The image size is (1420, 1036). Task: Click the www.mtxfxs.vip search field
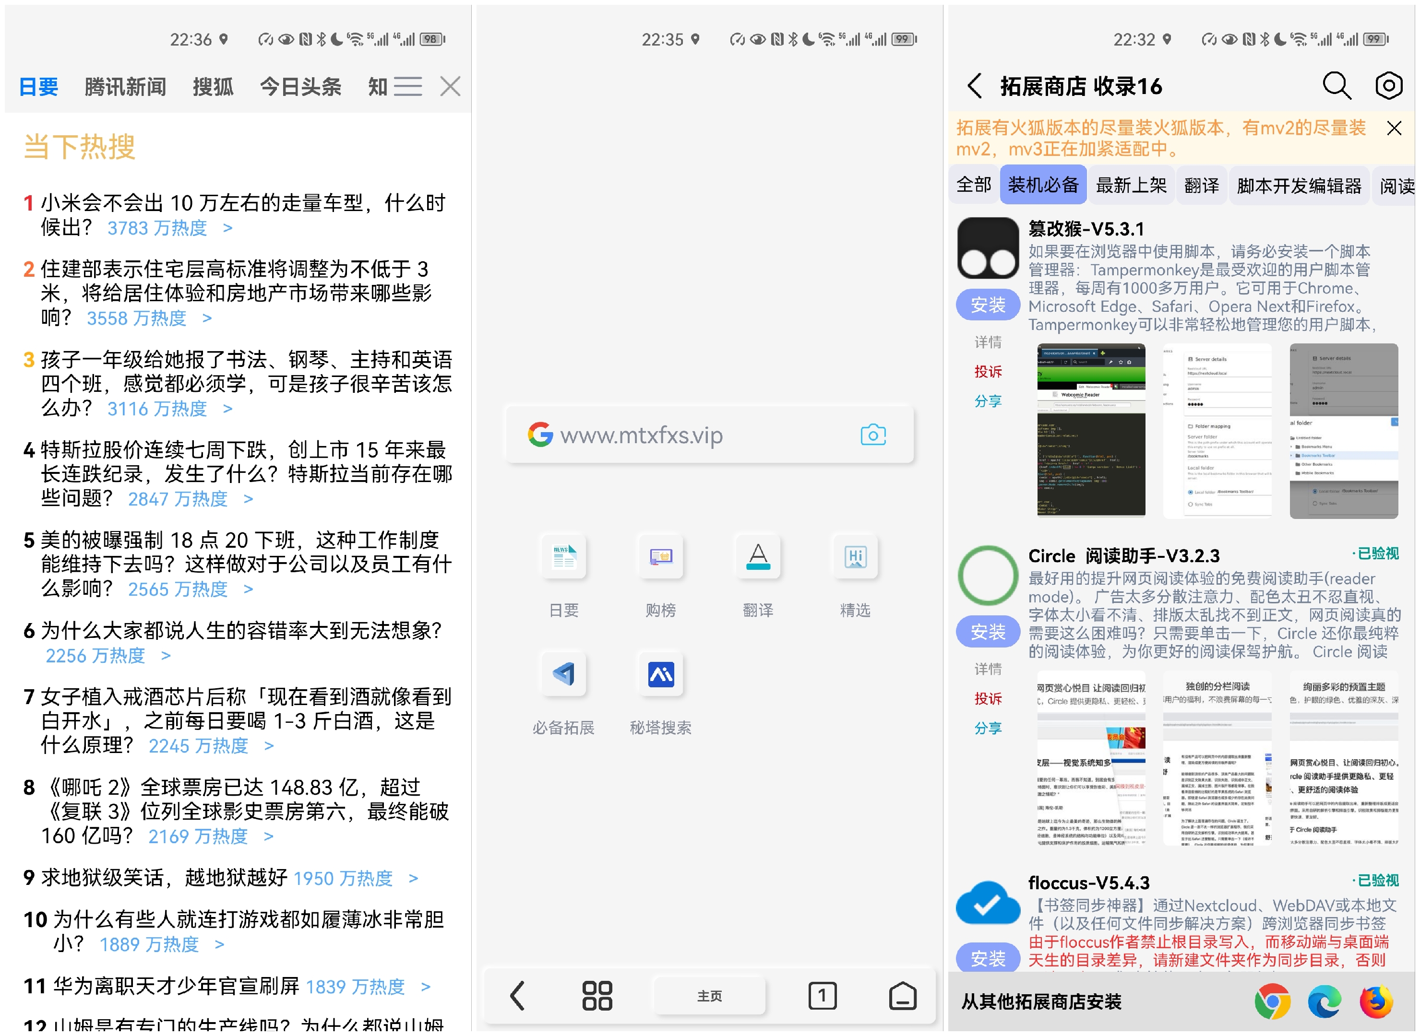[x=710, y=435]
